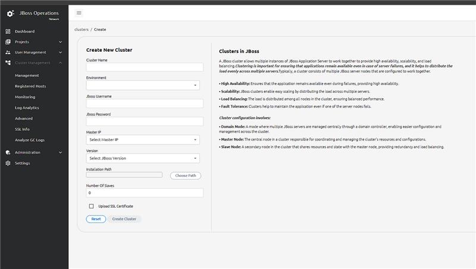
Task: Expand the User Management chevron
Action: (x=61, y=52)
